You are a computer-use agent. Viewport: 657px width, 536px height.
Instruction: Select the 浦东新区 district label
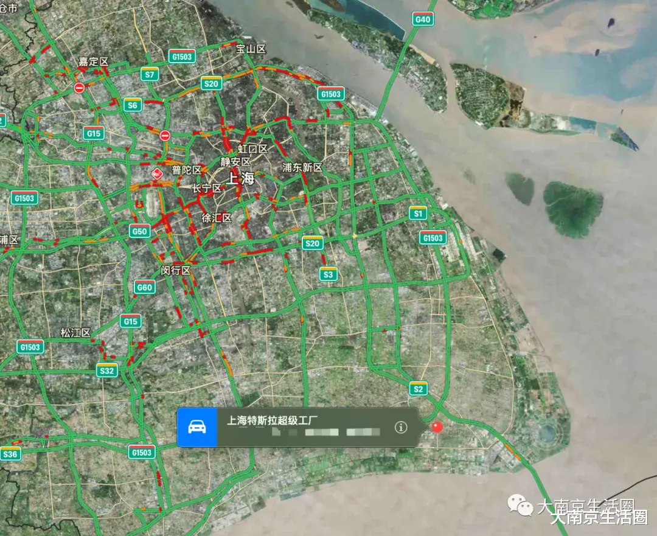tap(302, 168)
